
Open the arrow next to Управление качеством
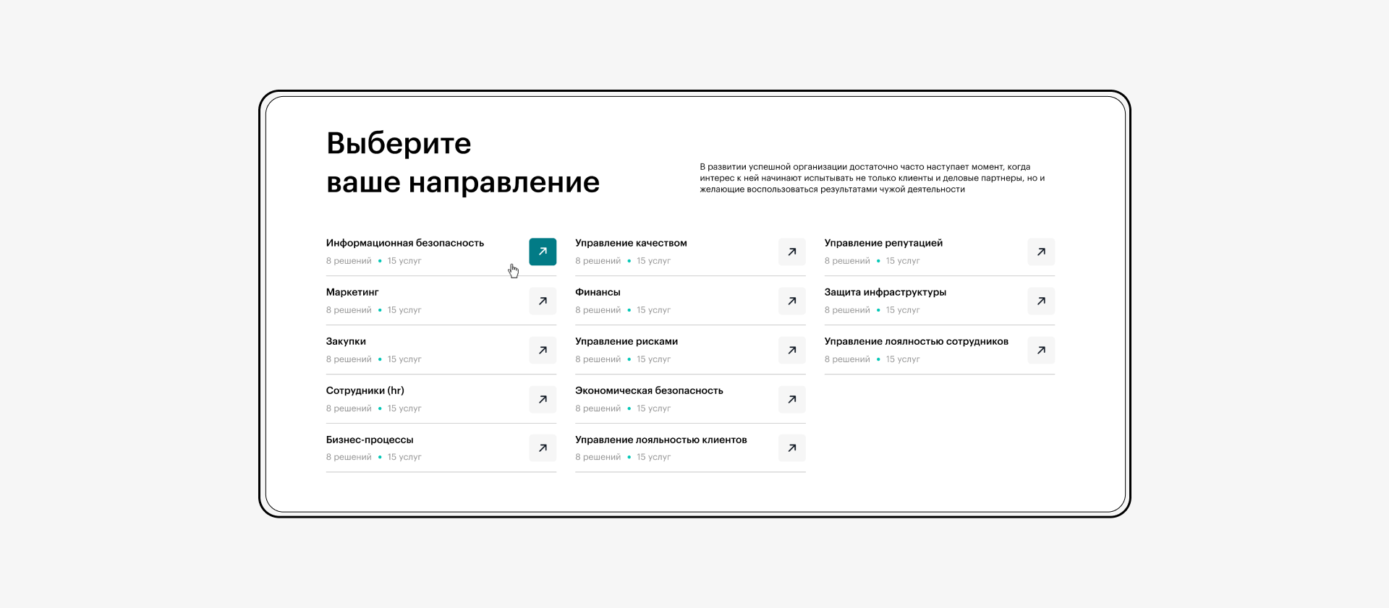791,252
